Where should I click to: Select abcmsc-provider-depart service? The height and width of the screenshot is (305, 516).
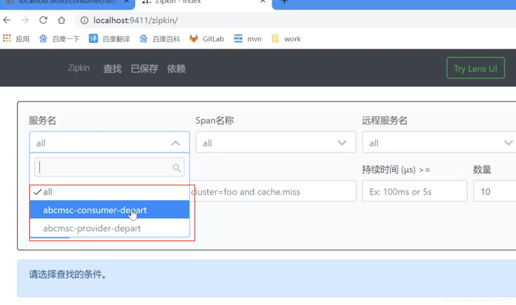[109, 228]
